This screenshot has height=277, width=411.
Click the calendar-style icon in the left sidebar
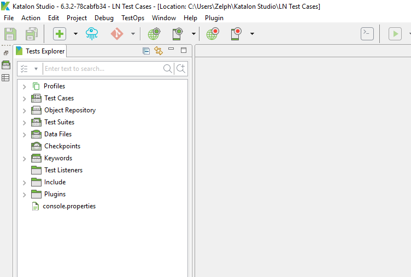coord(6,65)
